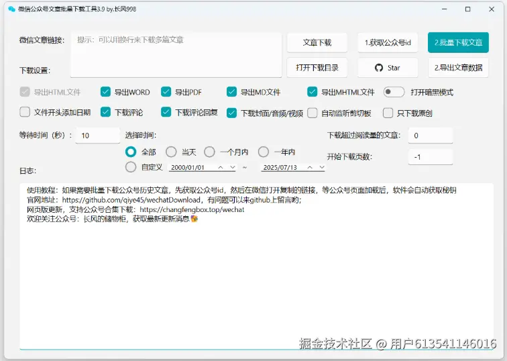The height and width of the screenshot is (361, 507).
Task: Focus the 微信文章链接 text box
Action: [x=176, y=54]
